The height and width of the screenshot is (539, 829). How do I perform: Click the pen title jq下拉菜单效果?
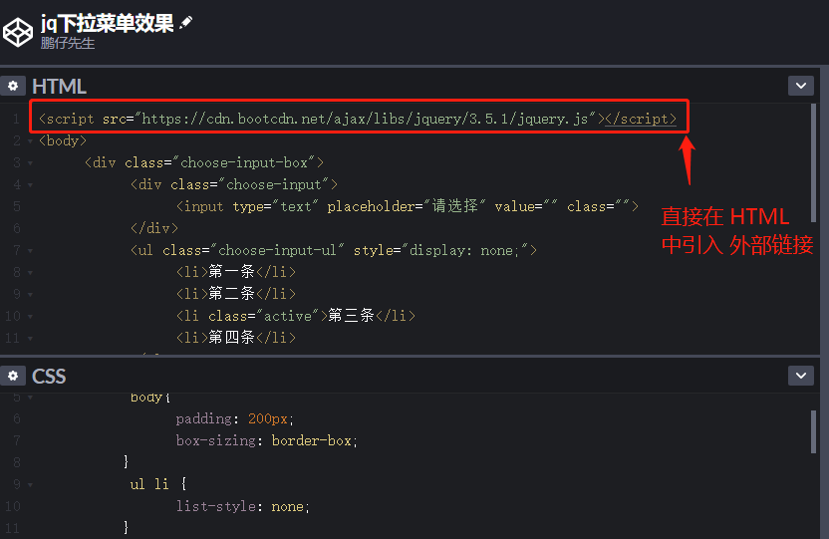[x=108, y=23]
